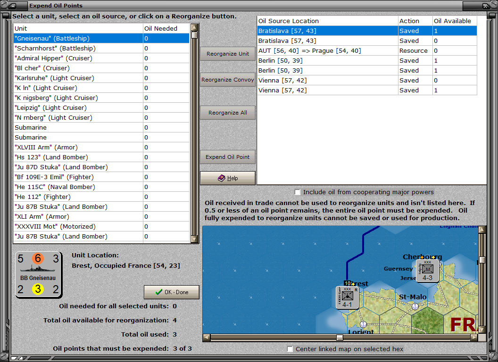Click the Reorganize All button
This screenshot has width=498, height=362.
(x=228, y=113)
